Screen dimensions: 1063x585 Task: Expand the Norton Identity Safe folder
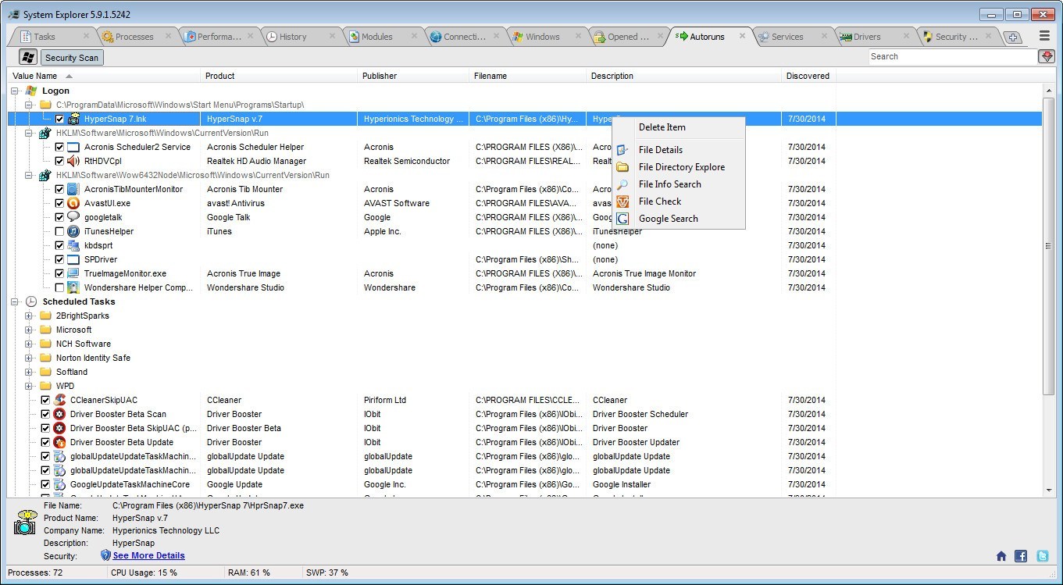point(29,358)
